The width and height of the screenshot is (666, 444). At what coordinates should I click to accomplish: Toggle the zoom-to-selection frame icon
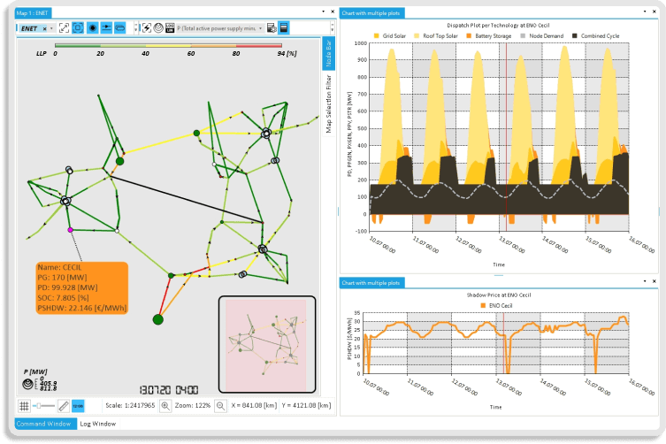tap(78, 28)
